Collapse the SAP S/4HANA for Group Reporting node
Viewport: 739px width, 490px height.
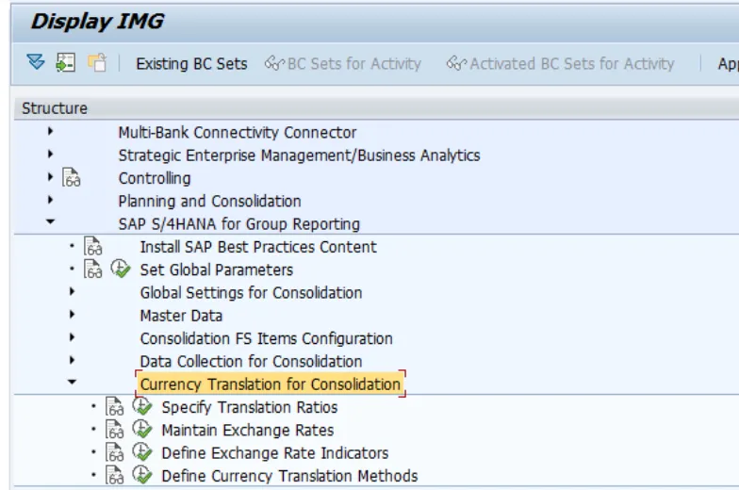(50, 223)
